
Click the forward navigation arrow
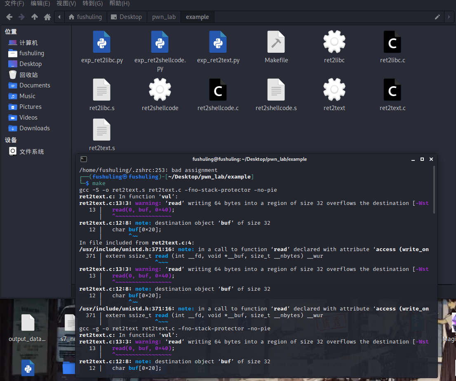pyautogui.click(x=21, y=17)
